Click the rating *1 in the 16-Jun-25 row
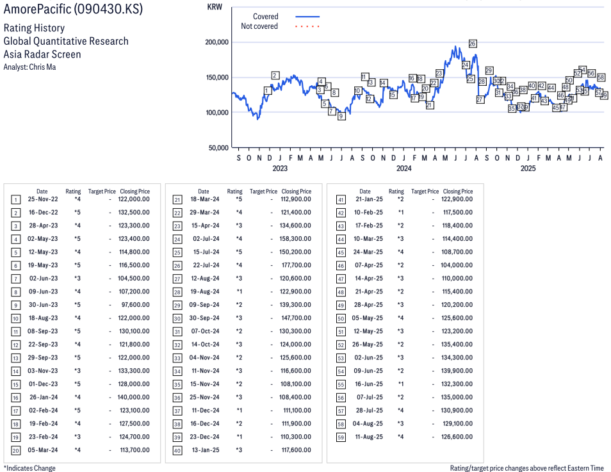This screenshot has width=611, height=472. [400, 384]
